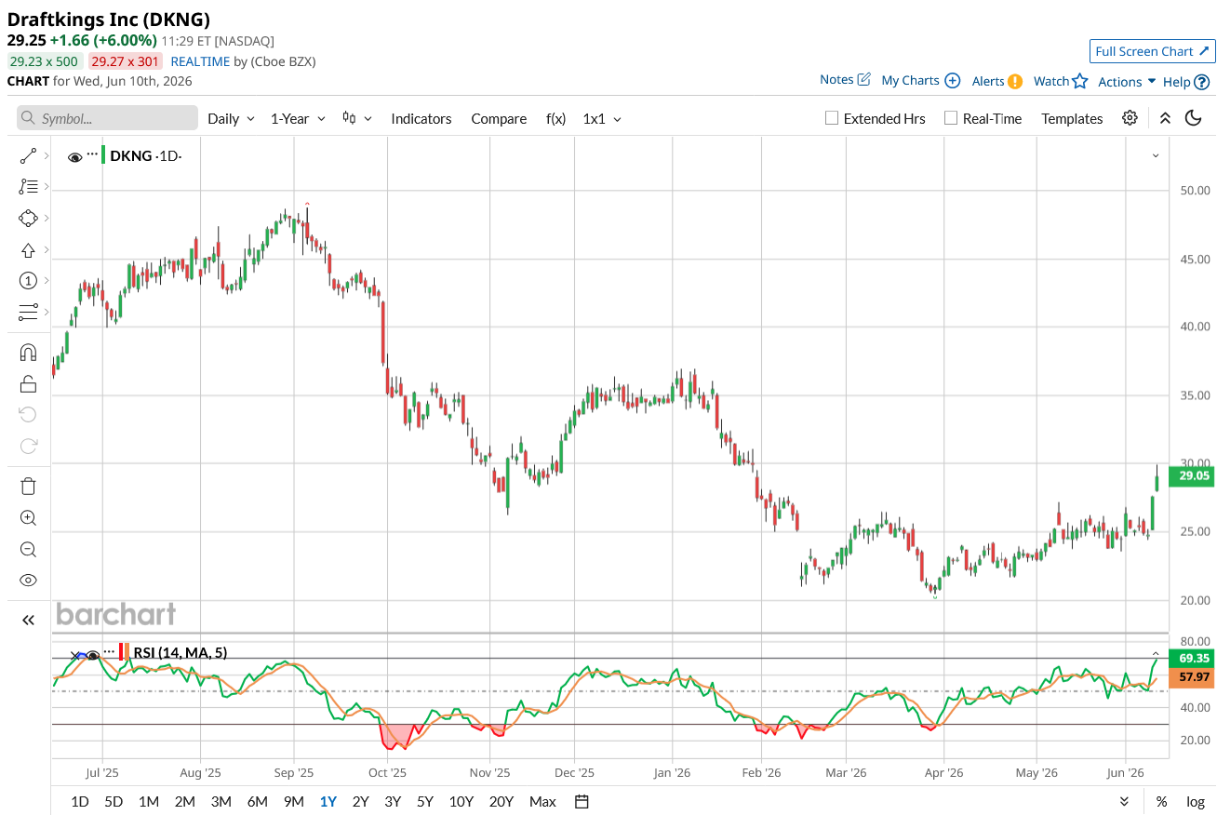The image size is (1217, 815).
Task: Click the redo arrow in left toolbar
Action: pyautogui.click(x=28, y=446)
